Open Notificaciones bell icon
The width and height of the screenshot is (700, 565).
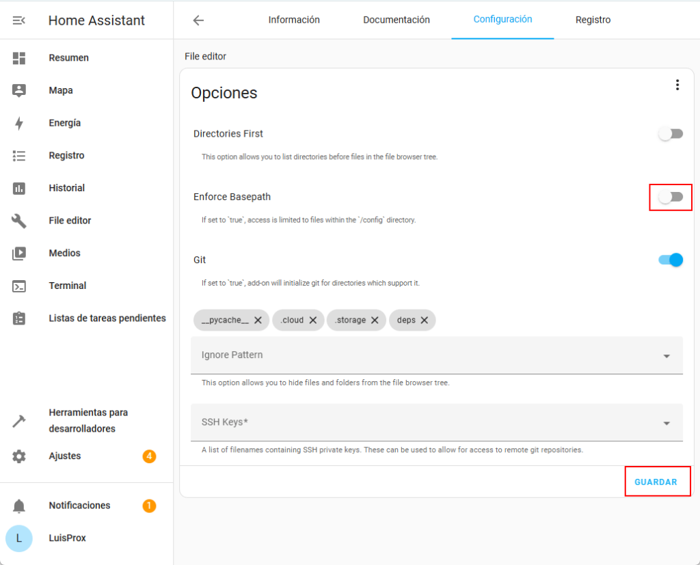tap(19, 506)
